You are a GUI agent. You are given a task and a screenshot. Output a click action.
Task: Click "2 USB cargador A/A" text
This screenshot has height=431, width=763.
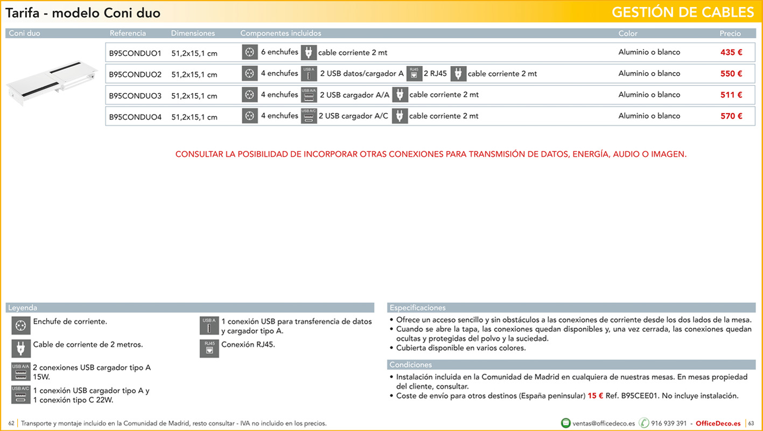point(354,95)
